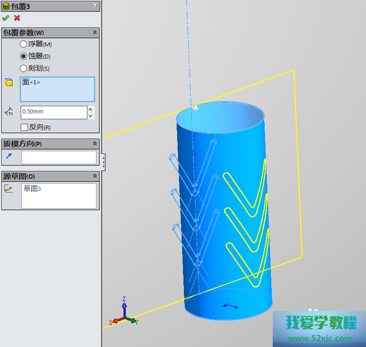
Task: Click the thickness dimension icon
Action: coord(9,112)
